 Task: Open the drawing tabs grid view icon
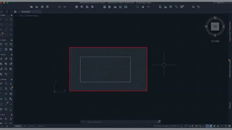[x=15, y=12]
